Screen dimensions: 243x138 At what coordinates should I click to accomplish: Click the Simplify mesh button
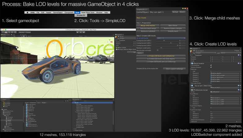173,31
